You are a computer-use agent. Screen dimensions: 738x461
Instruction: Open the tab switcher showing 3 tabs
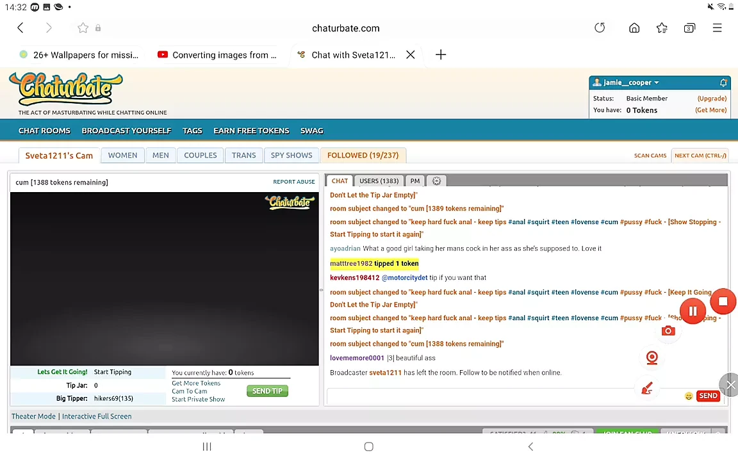(x=689, y=28)
